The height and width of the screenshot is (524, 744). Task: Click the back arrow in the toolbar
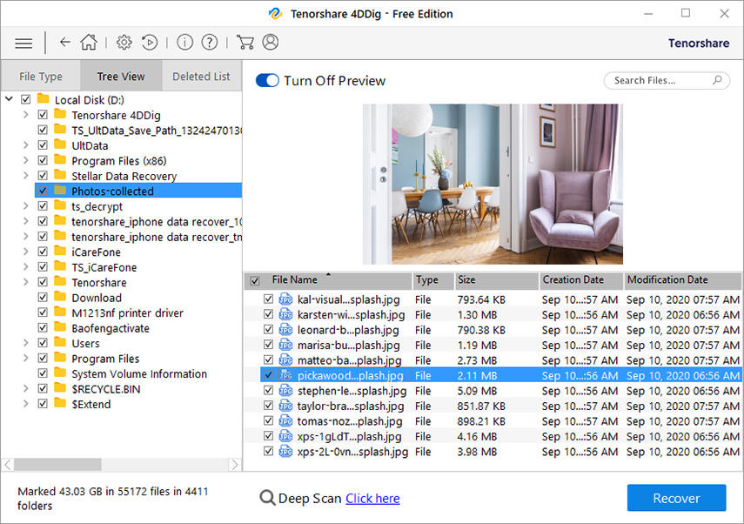point(65,42)
